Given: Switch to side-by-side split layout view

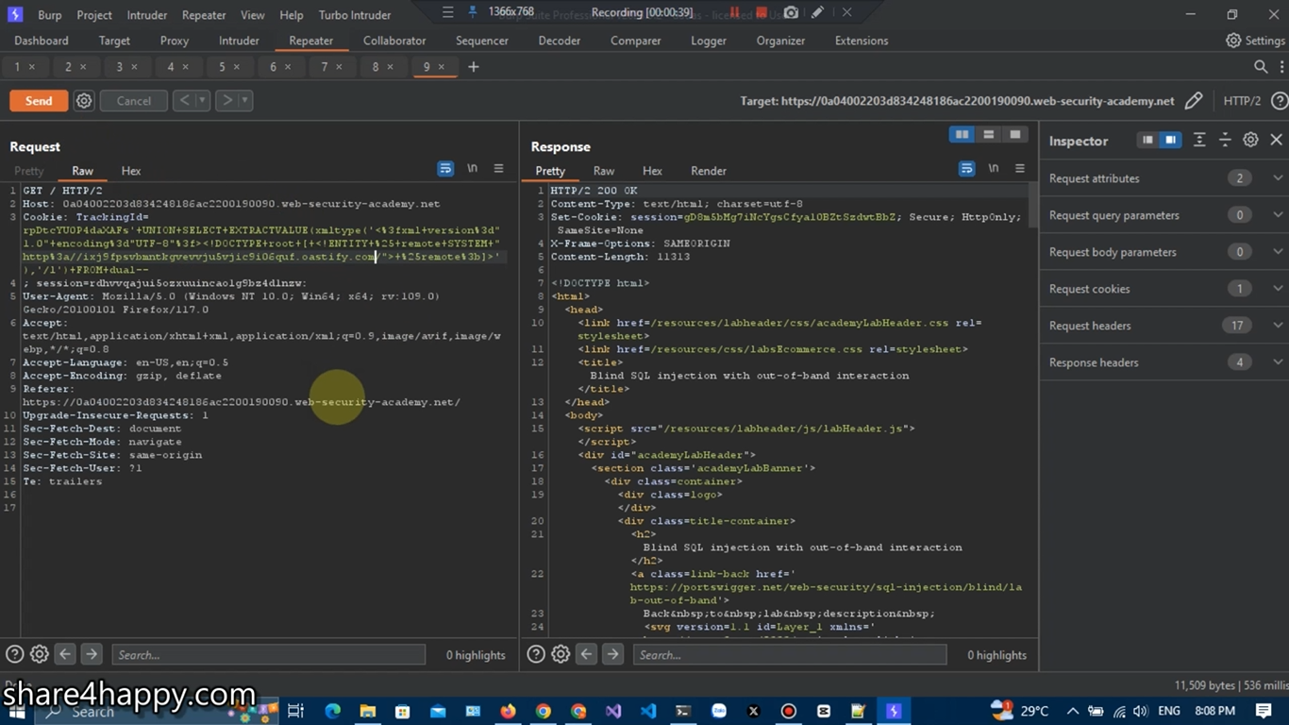Looking at the screenshot, I should pos(962,135).
